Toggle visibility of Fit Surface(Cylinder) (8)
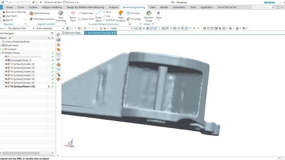Screen dimensions: 285x160 6,79
